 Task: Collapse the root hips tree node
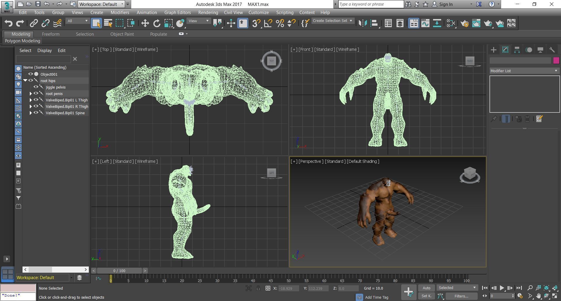25,80
